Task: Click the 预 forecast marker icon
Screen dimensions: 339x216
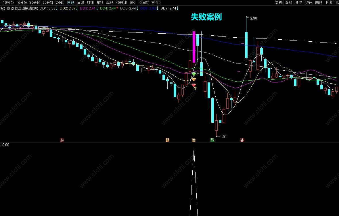Action: (167, 140)
